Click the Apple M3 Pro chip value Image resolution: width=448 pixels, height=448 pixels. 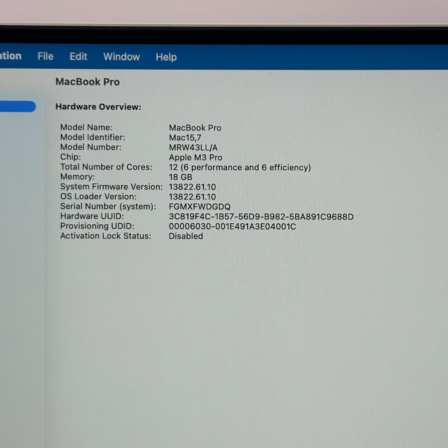[x=196, y=157]
